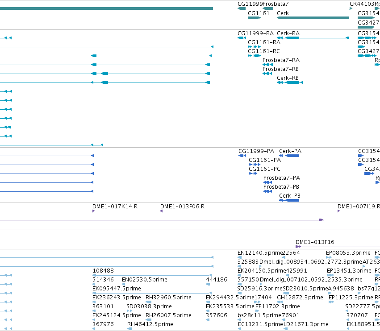Click the CG1161 gene label

pyautogui.click(x=259, y=13)
